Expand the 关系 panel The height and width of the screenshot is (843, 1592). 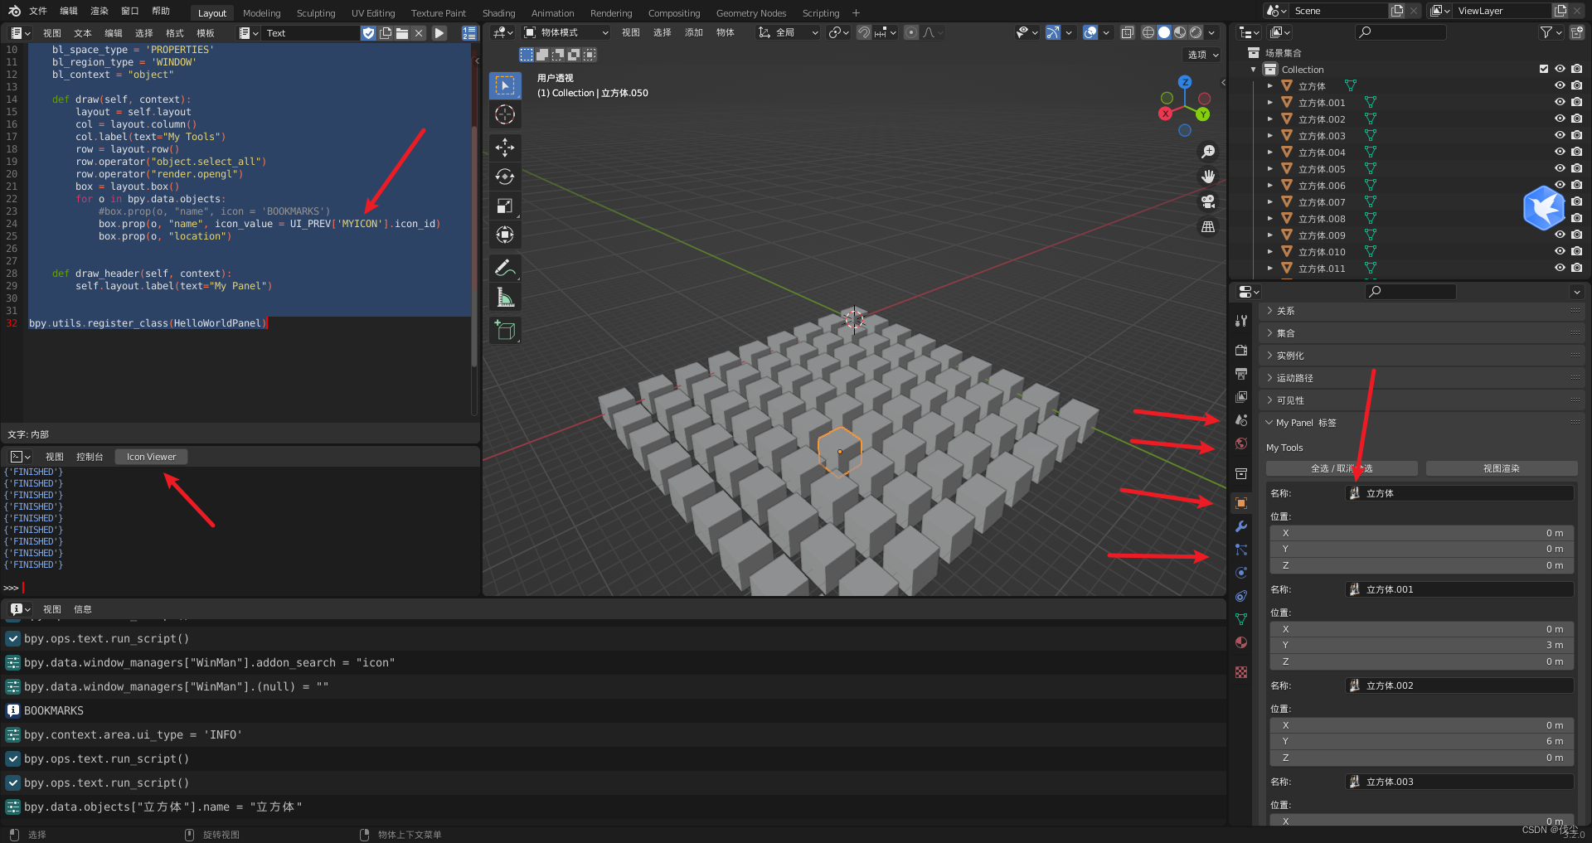click(x=1421, y=311)
